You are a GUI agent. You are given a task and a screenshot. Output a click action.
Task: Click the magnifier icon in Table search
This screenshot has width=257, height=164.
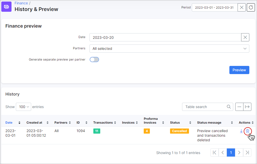pos(229,107)
